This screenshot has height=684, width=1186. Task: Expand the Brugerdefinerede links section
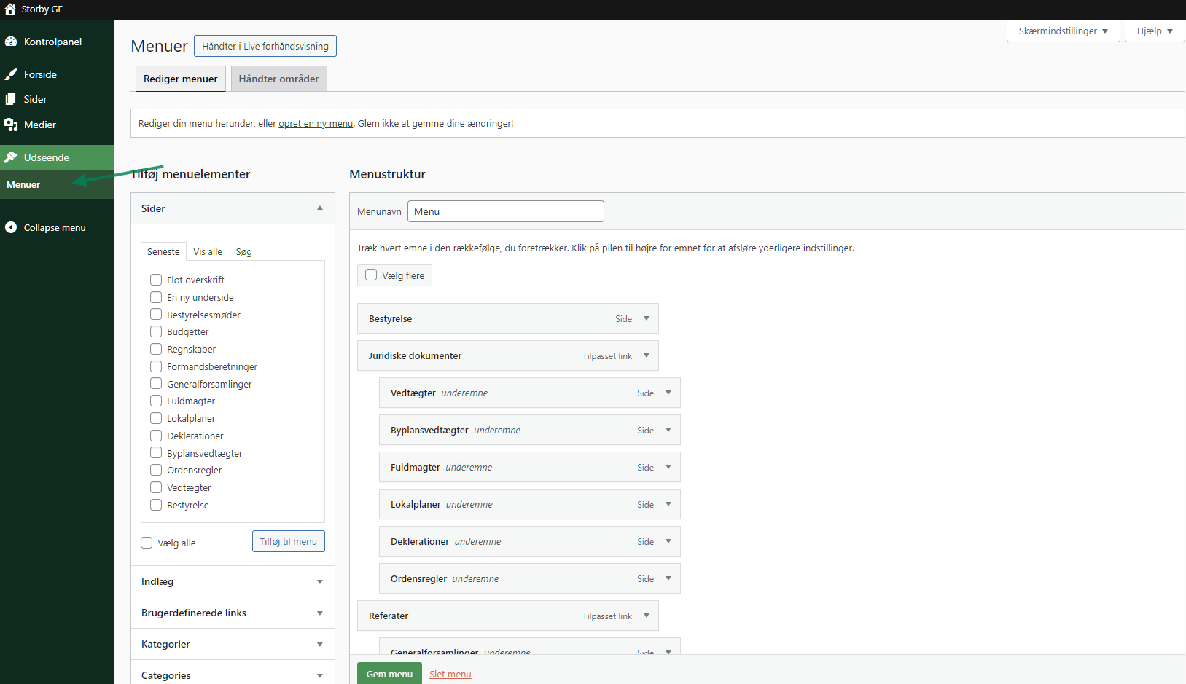(x=319, y=613)
